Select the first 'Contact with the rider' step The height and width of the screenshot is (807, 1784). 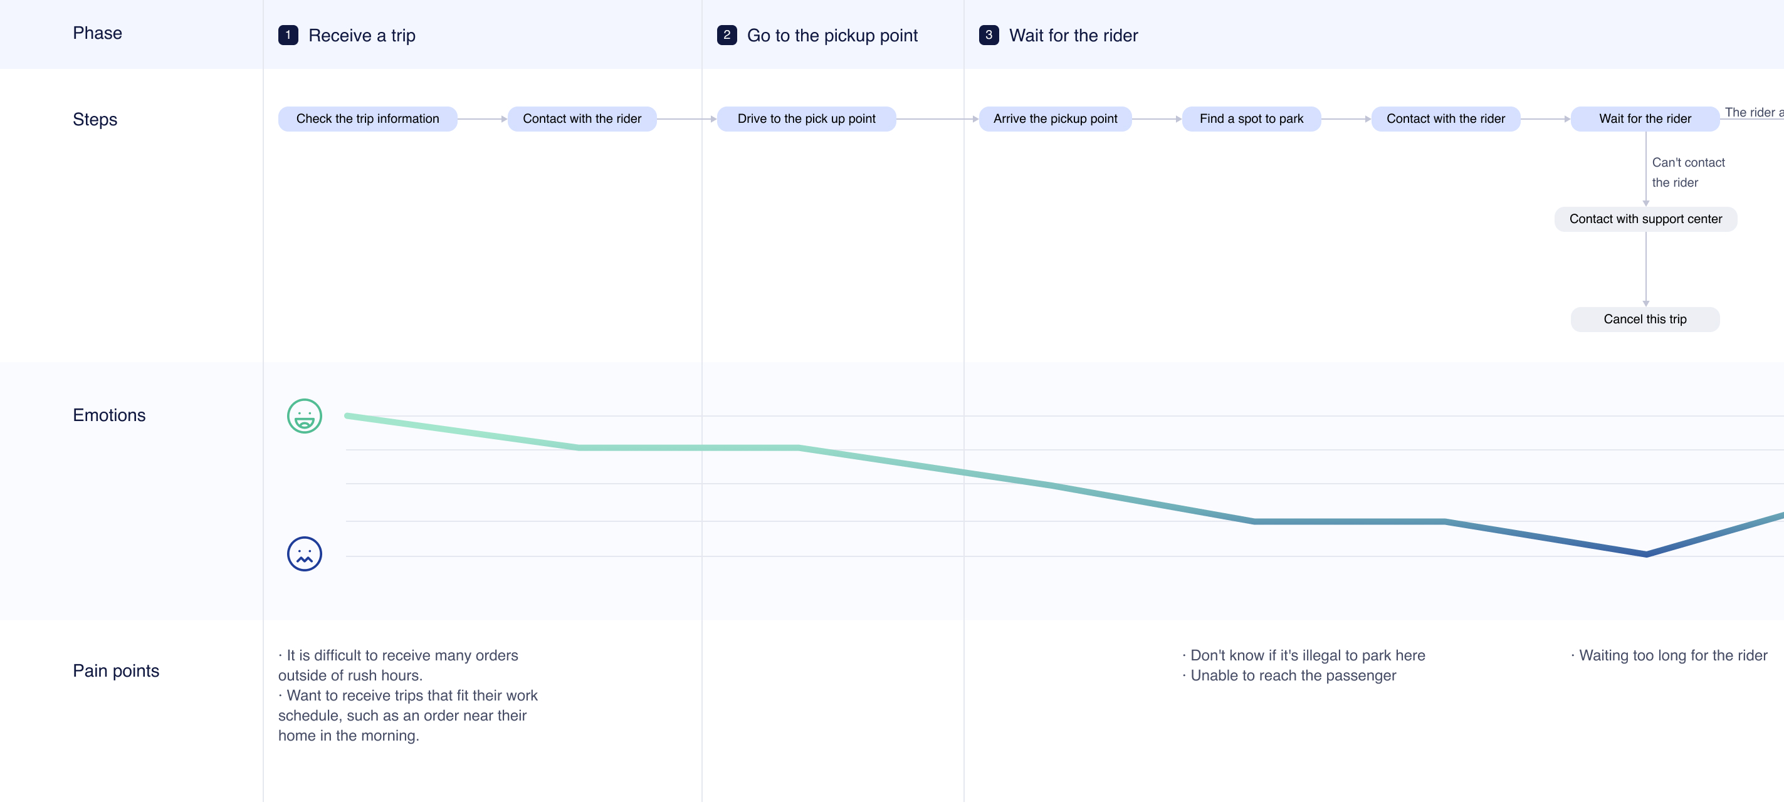click(582, 119)
